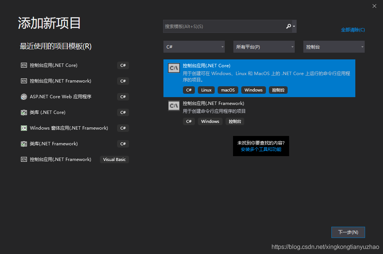Click the selected template's description text
383x254 pixels.
pos(266,77)
